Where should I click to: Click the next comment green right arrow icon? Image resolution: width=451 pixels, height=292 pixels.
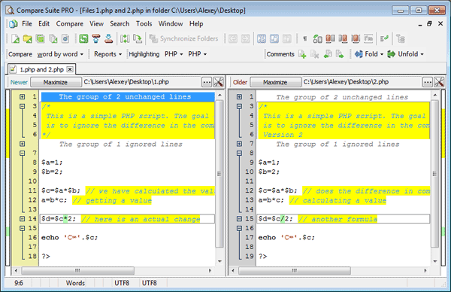pyautogui.click(x=340, y=54)
